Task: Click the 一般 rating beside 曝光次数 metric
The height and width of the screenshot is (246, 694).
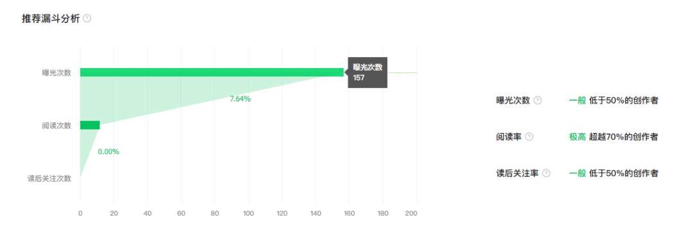Action: point(578,100)
